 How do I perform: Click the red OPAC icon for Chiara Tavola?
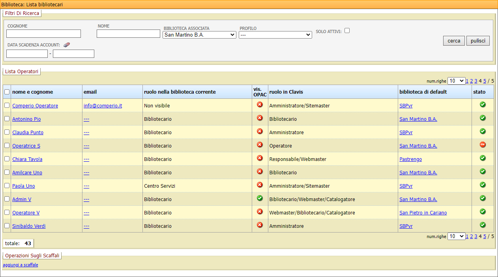pyautogui.click(x=260, y=158)
